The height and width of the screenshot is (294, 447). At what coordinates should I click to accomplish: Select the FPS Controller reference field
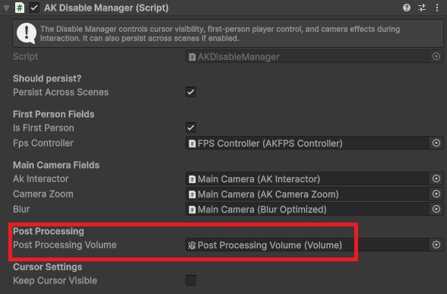[x=307, y=143]
